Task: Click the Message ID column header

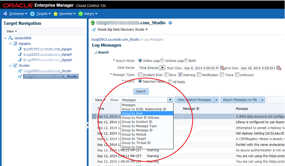Action: tap(208, 108)
